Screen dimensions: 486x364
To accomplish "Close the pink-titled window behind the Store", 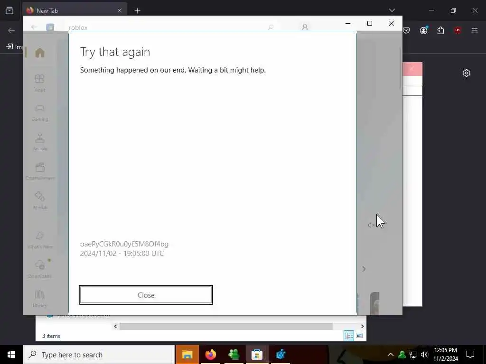I will click(x=412, y=69).
